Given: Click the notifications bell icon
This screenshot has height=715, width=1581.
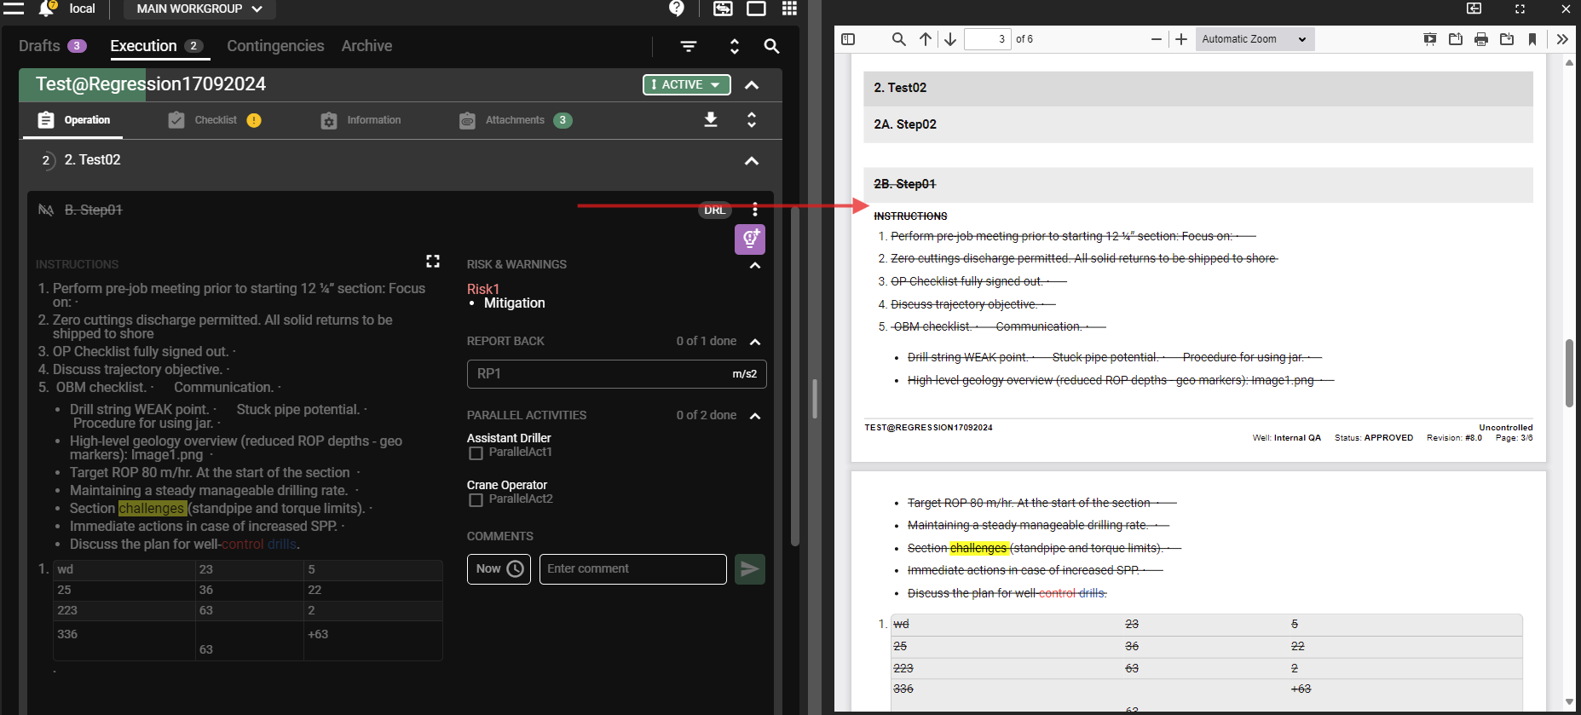Looking at the screenshot, I should tap(47, 9).
